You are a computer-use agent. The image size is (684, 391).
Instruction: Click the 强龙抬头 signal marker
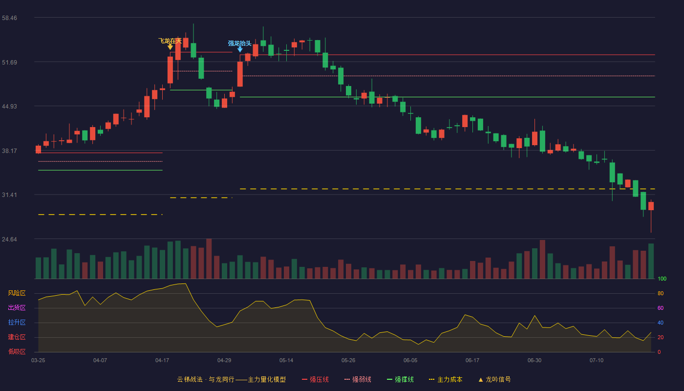(240, 46)
